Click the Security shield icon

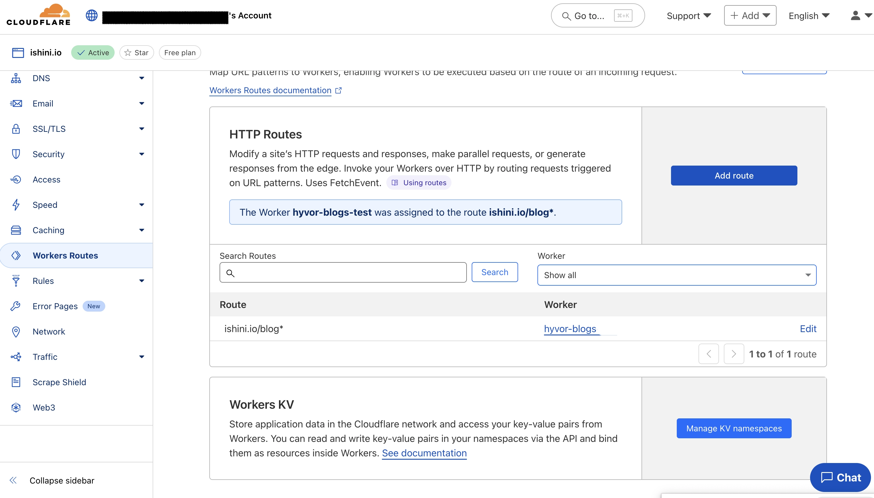point(16,154)
